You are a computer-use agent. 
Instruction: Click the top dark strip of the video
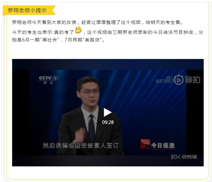click(108, 64)
